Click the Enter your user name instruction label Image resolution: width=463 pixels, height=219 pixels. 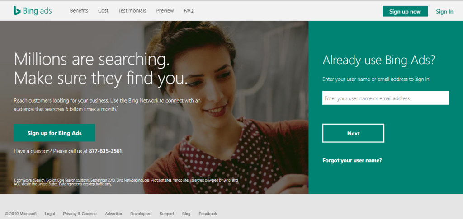[377, 79]
